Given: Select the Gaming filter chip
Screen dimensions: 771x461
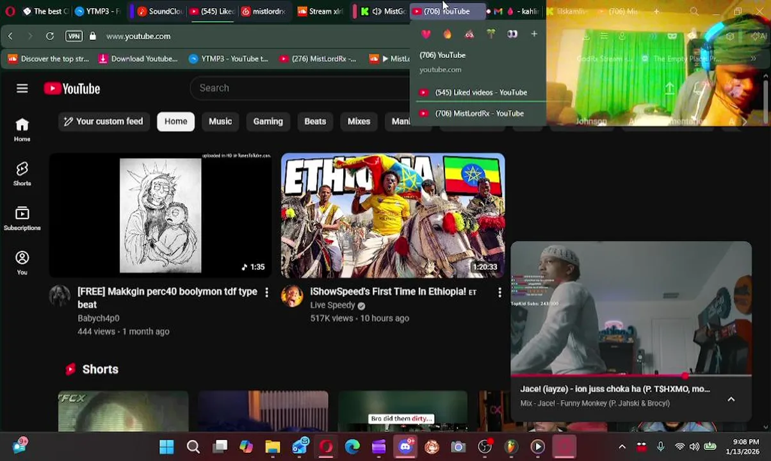Looking at the screenshot, I should tap(268, 121).
